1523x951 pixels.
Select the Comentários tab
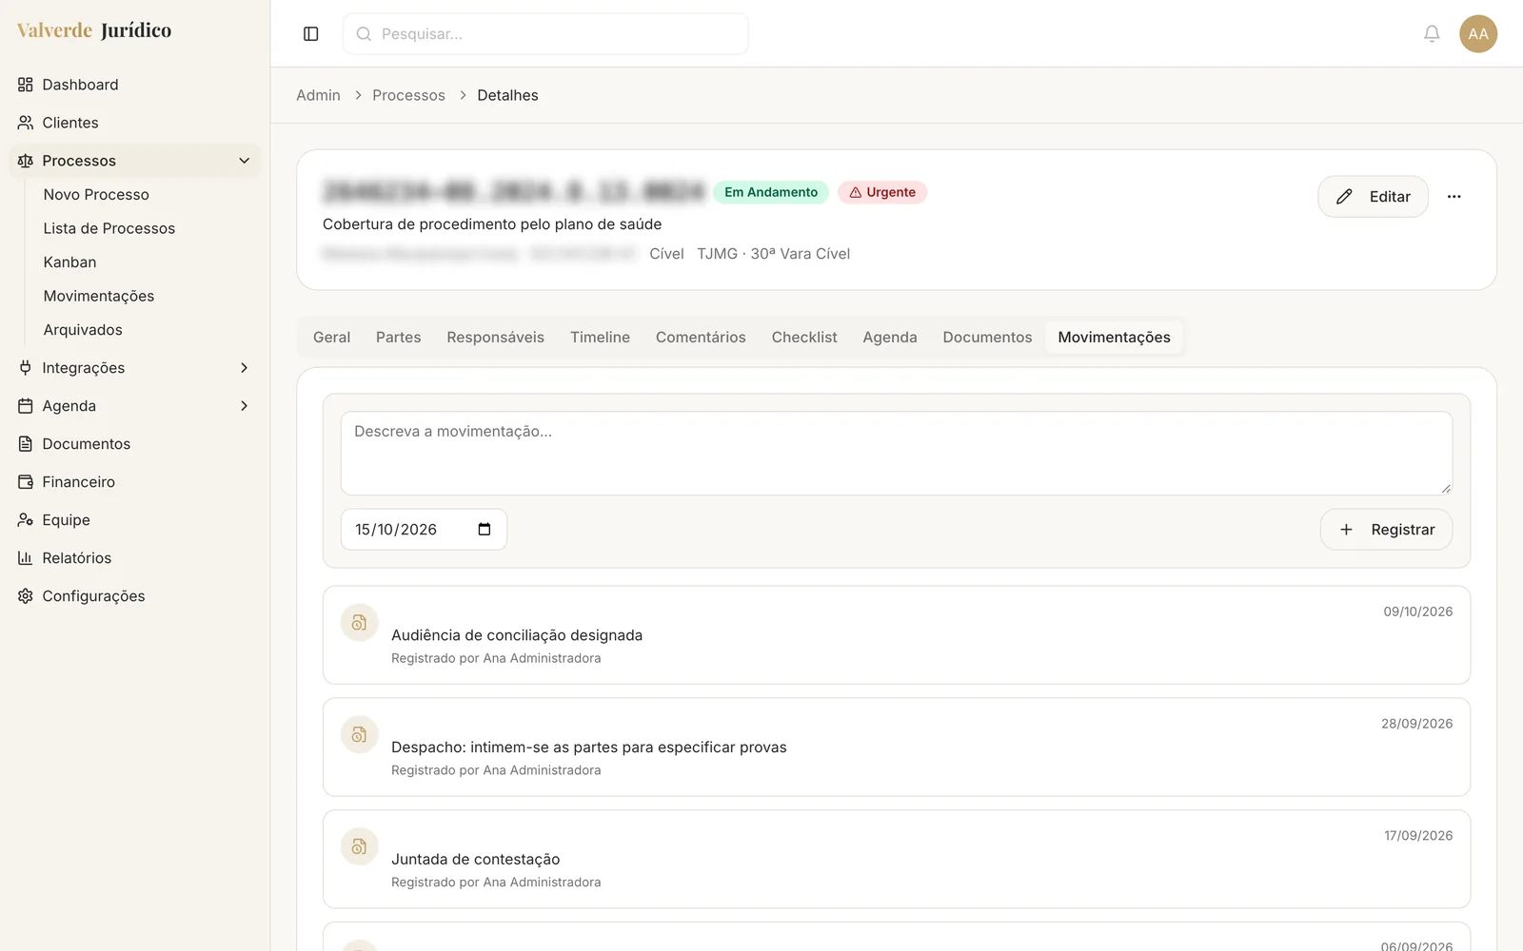(701, 338)
